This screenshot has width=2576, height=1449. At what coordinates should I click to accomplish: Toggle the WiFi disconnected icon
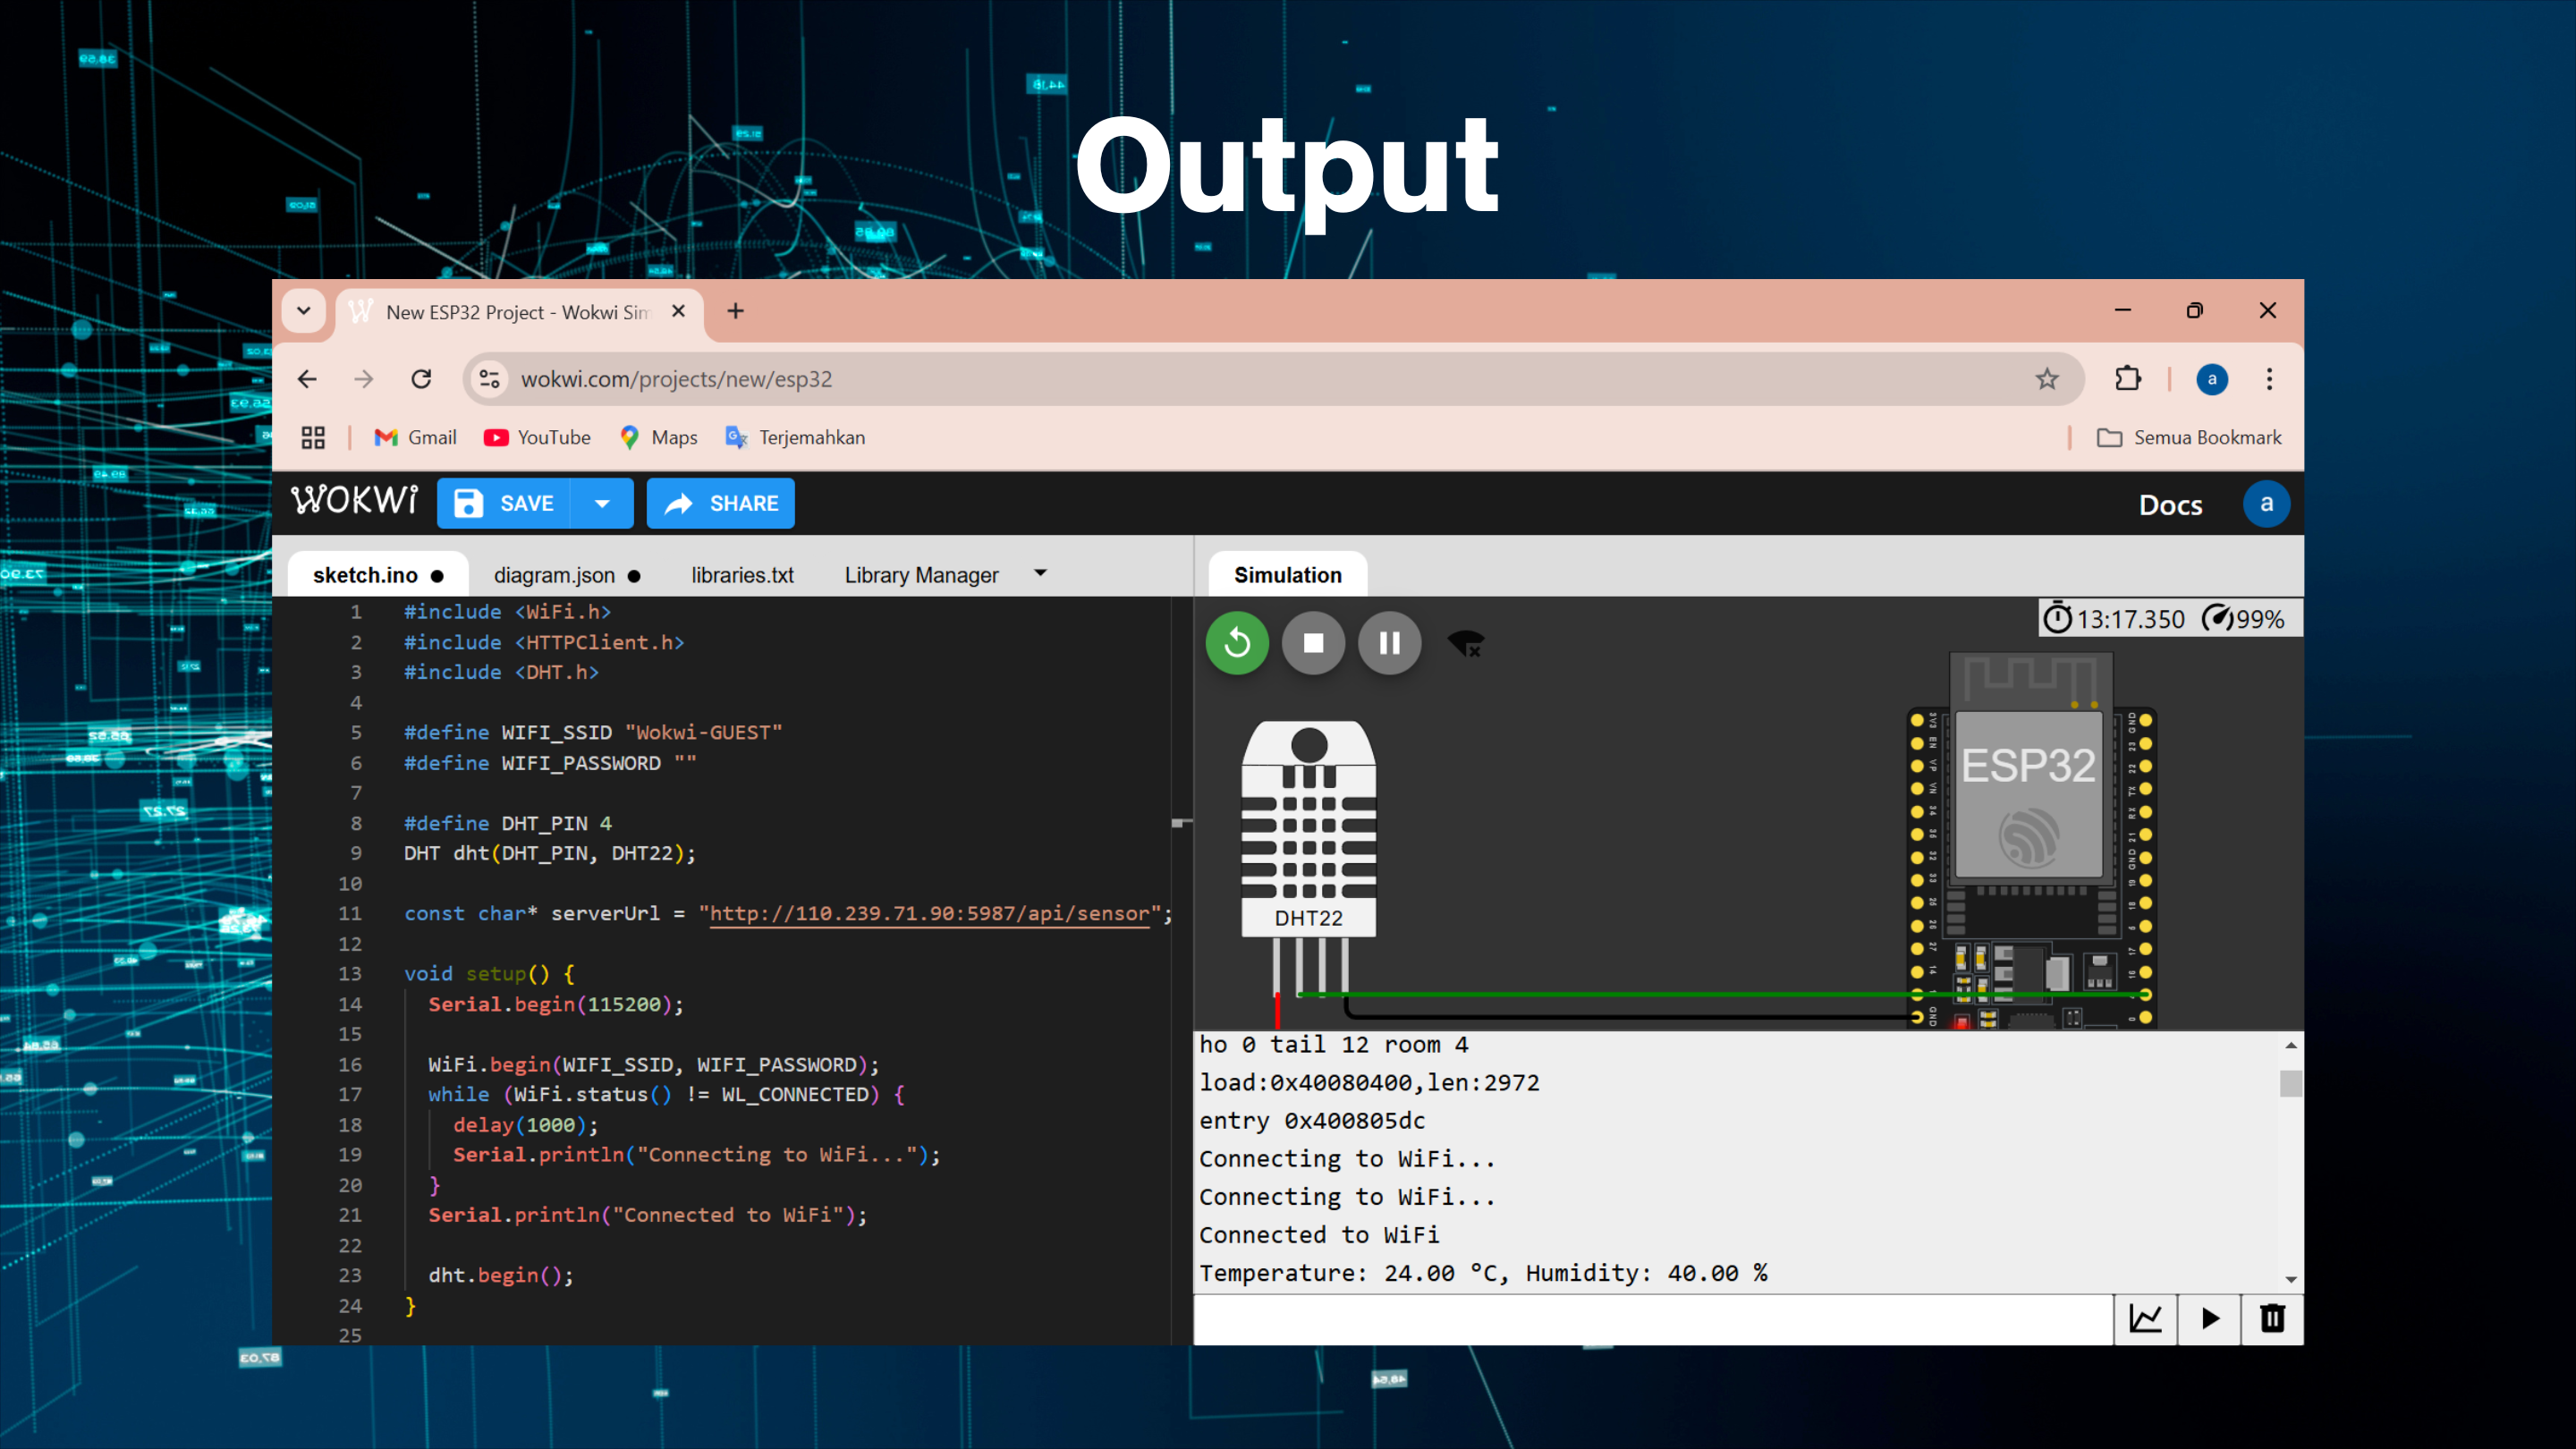[x=1466, y=643]
